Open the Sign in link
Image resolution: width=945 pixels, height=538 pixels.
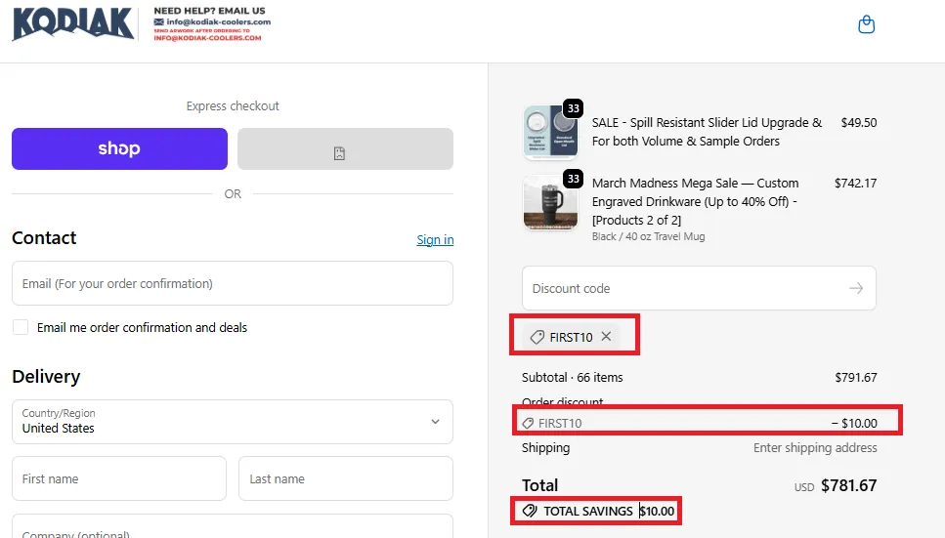tap(435, 240)
